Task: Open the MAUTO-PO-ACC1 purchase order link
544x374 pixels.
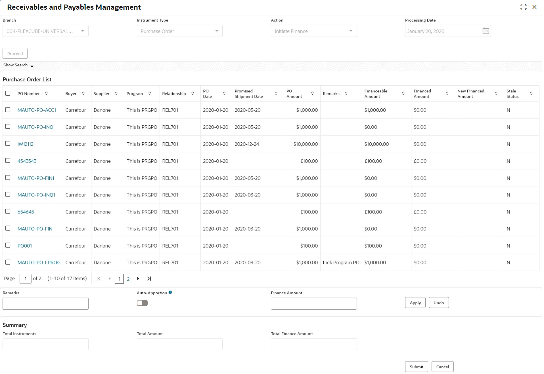Action: 37,110
